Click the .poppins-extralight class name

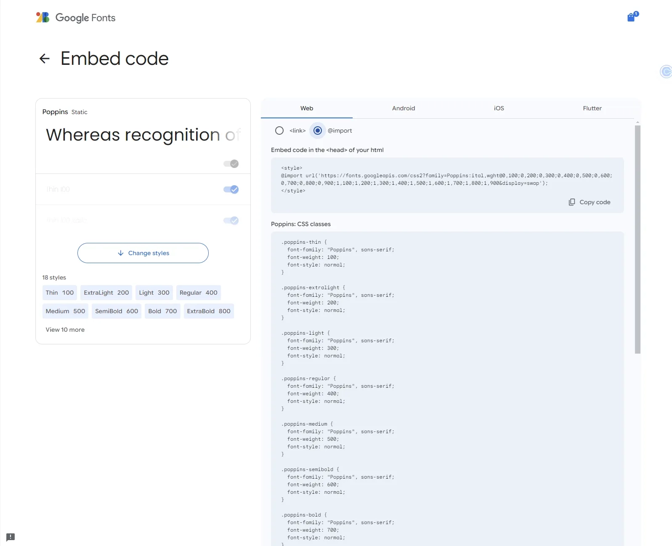click(x=310, y=288)
